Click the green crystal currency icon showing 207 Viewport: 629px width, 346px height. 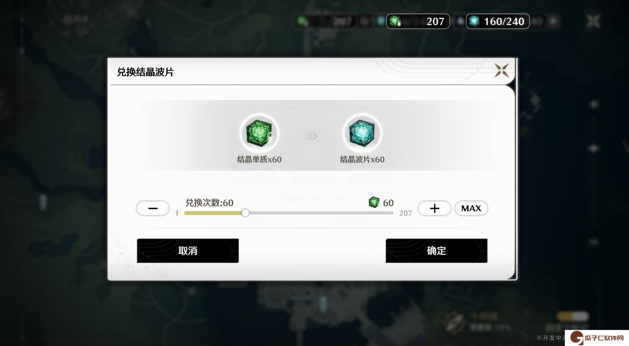[x=395, y=21]
